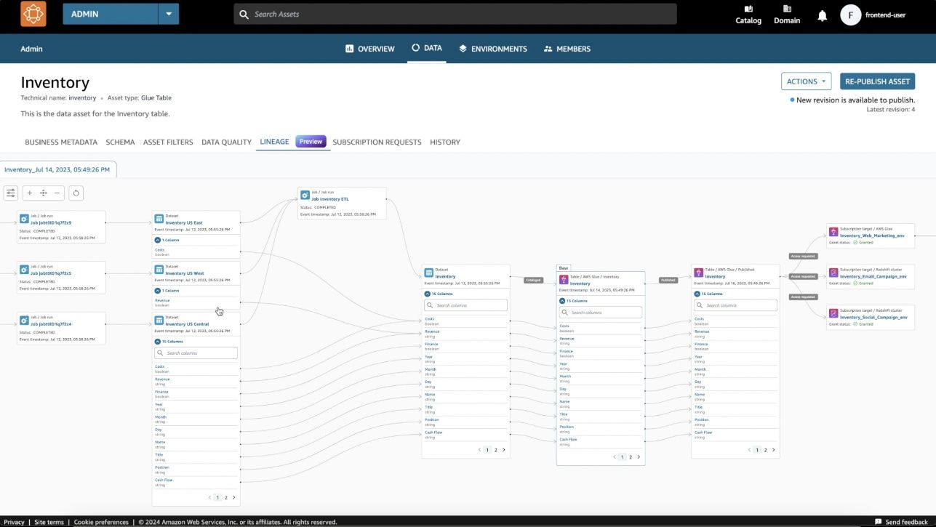
Task: Open the DATA QUALITY tab
Action: click(226, 142)
